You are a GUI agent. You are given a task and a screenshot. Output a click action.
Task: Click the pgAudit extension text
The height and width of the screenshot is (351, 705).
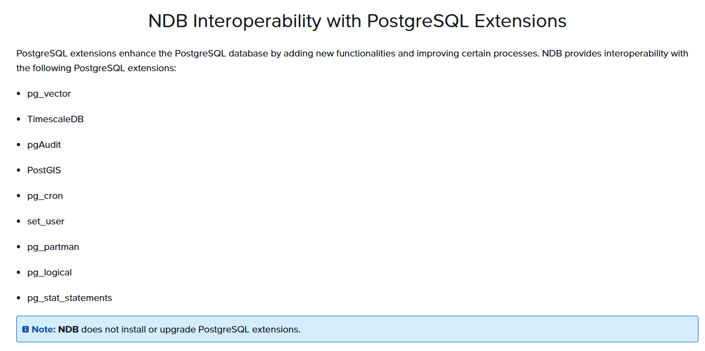tap(44, 145)
